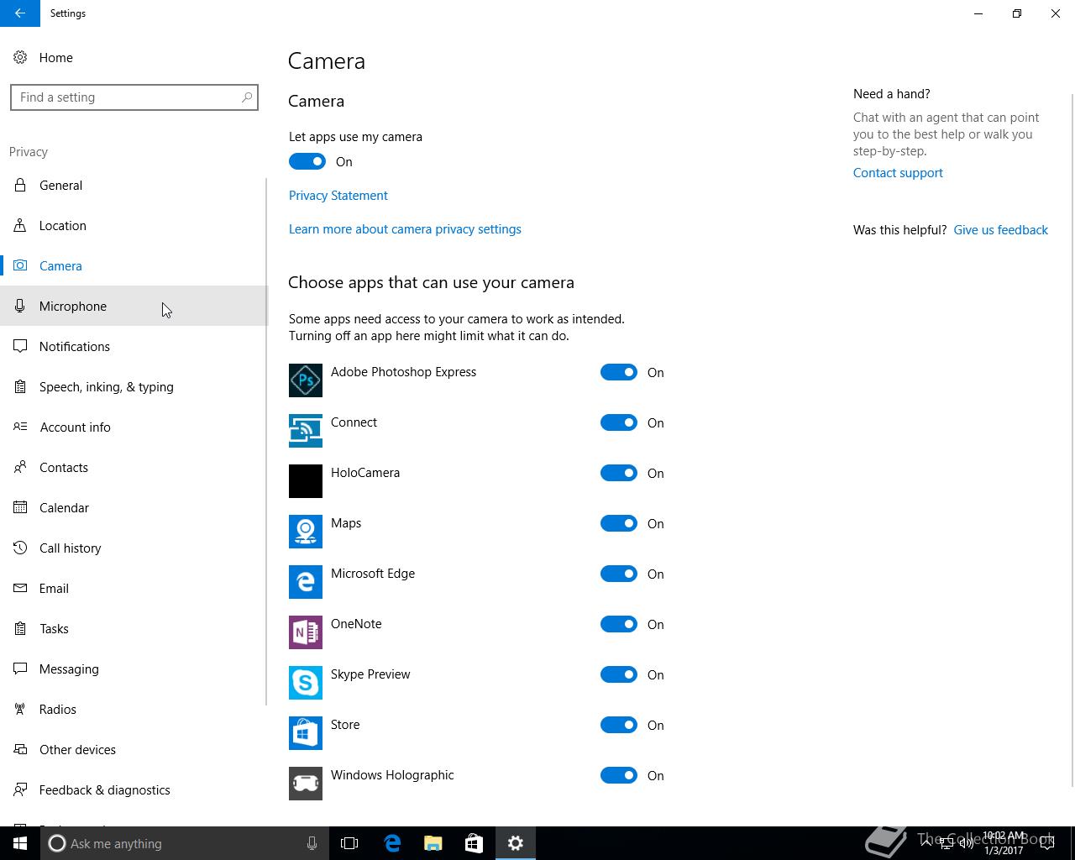1075x860 pixels.
Task: Open Notifications privacy page
Action: [x=134, y=347]
